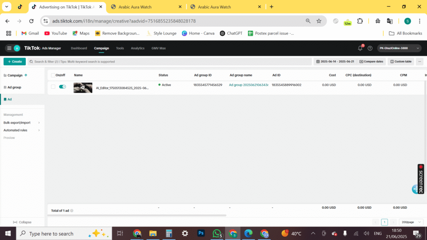Viewport: 427px width, 240px height.
Task: Open the three-dot more options button
Action: point(419,62)
